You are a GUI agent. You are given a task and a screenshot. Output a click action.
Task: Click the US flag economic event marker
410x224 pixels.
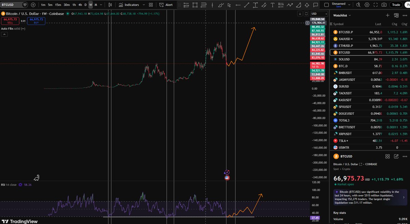(227, 178)
